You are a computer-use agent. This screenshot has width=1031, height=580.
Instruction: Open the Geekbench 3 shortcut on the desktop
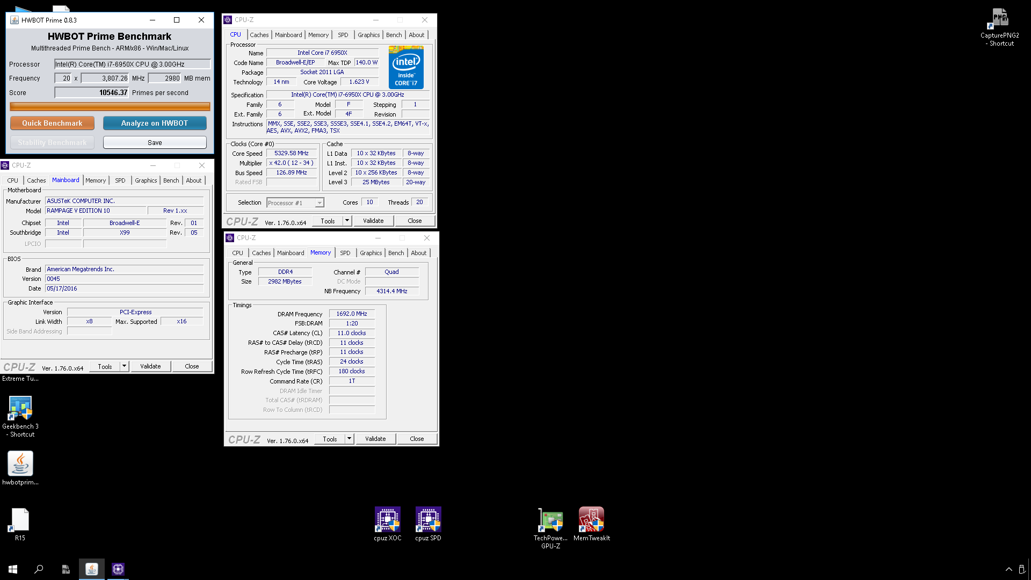pos(20,416)
